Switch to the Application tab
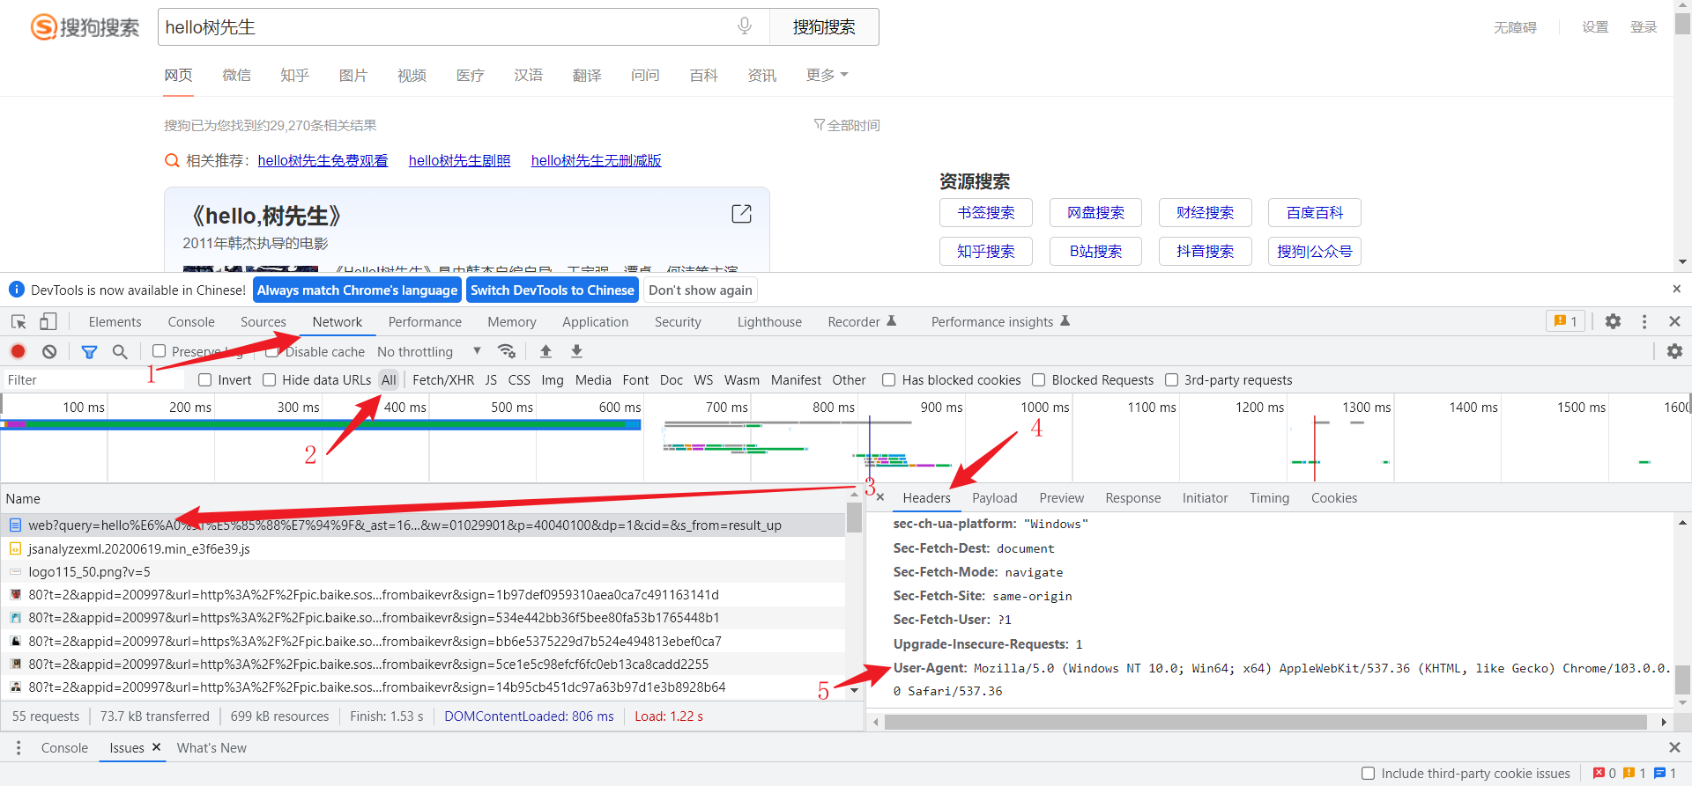 [x=595, y=321]
